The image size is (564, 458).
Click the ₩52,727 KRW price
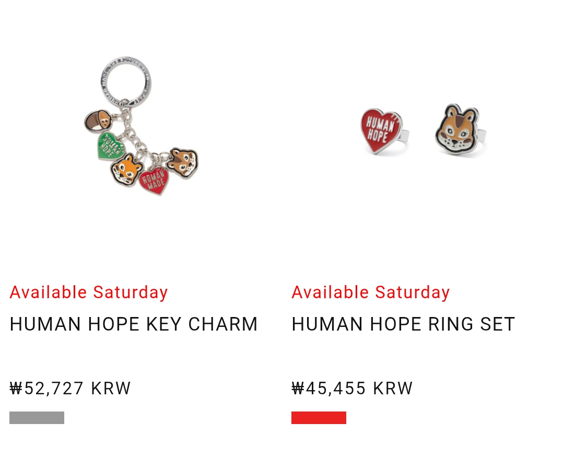[70, 389]
